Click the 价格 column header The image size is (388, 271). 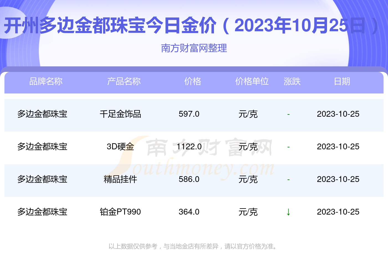193,81
